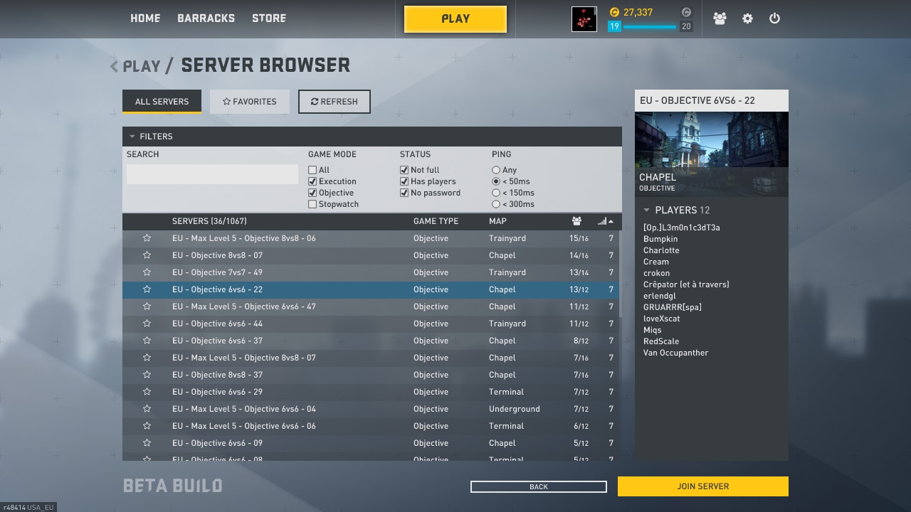911x512 pixels.
Task: Open the friends/social group icon
Action: pyautogui.click(x=720, y=18)
